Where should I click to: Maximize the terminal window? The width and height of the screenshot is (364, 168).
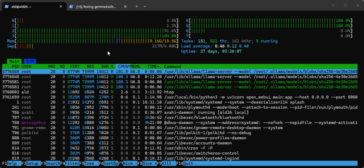[x=345, y=6]
